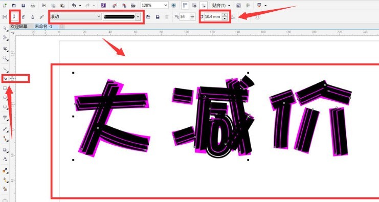Select the Drop Shadow tool
Image resolution: width=379 pixels, height=202 pixels.
click(5, 150)
